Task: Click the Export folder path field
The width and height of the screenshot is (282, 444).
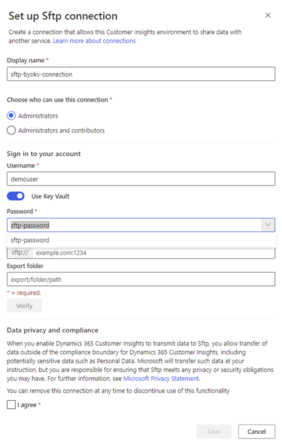Action: 141,279
